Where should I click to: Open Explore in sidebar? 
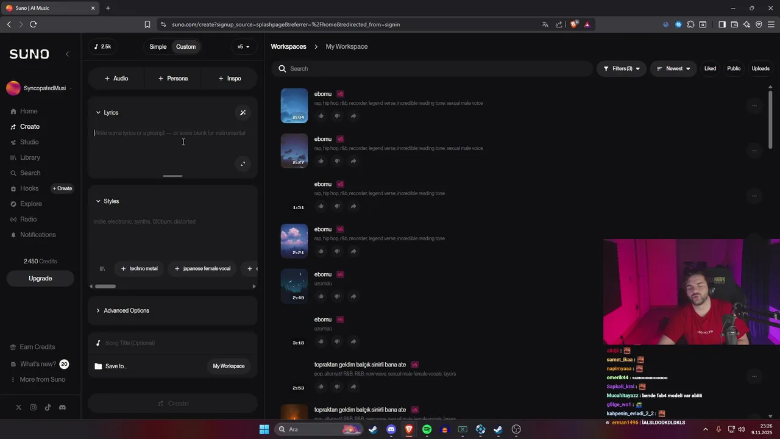click(x=26, y=204)
